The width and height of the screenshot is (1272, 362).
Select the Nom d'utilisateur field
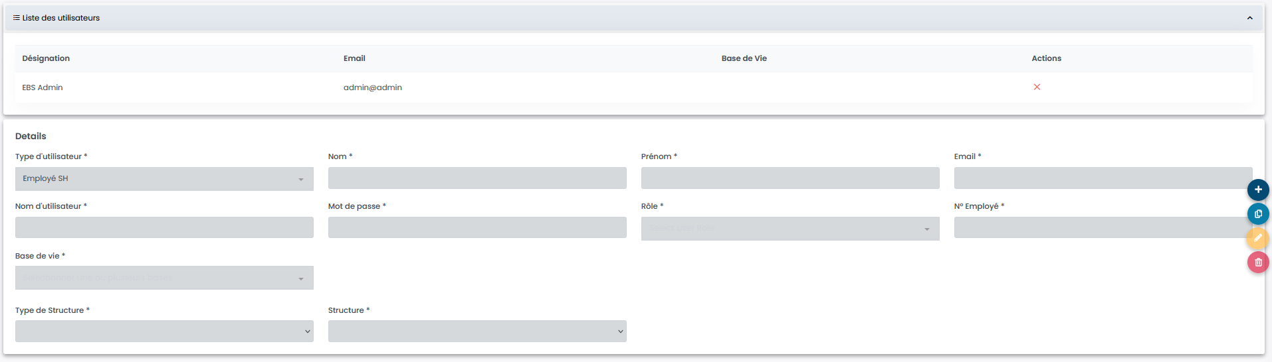pos(164,227)
